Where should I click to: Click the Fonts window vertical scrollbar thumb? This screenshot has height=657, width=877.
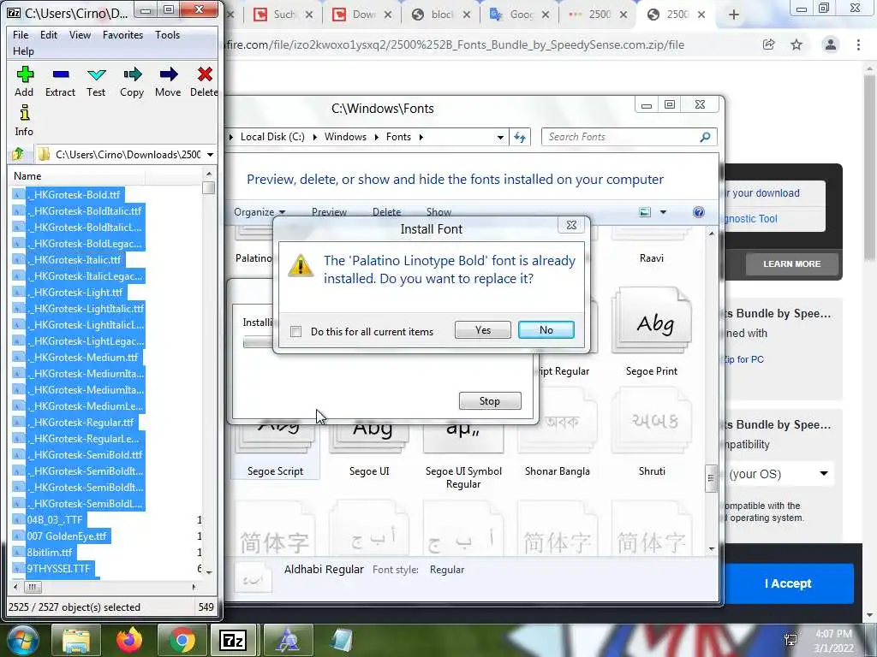[712, 478]
